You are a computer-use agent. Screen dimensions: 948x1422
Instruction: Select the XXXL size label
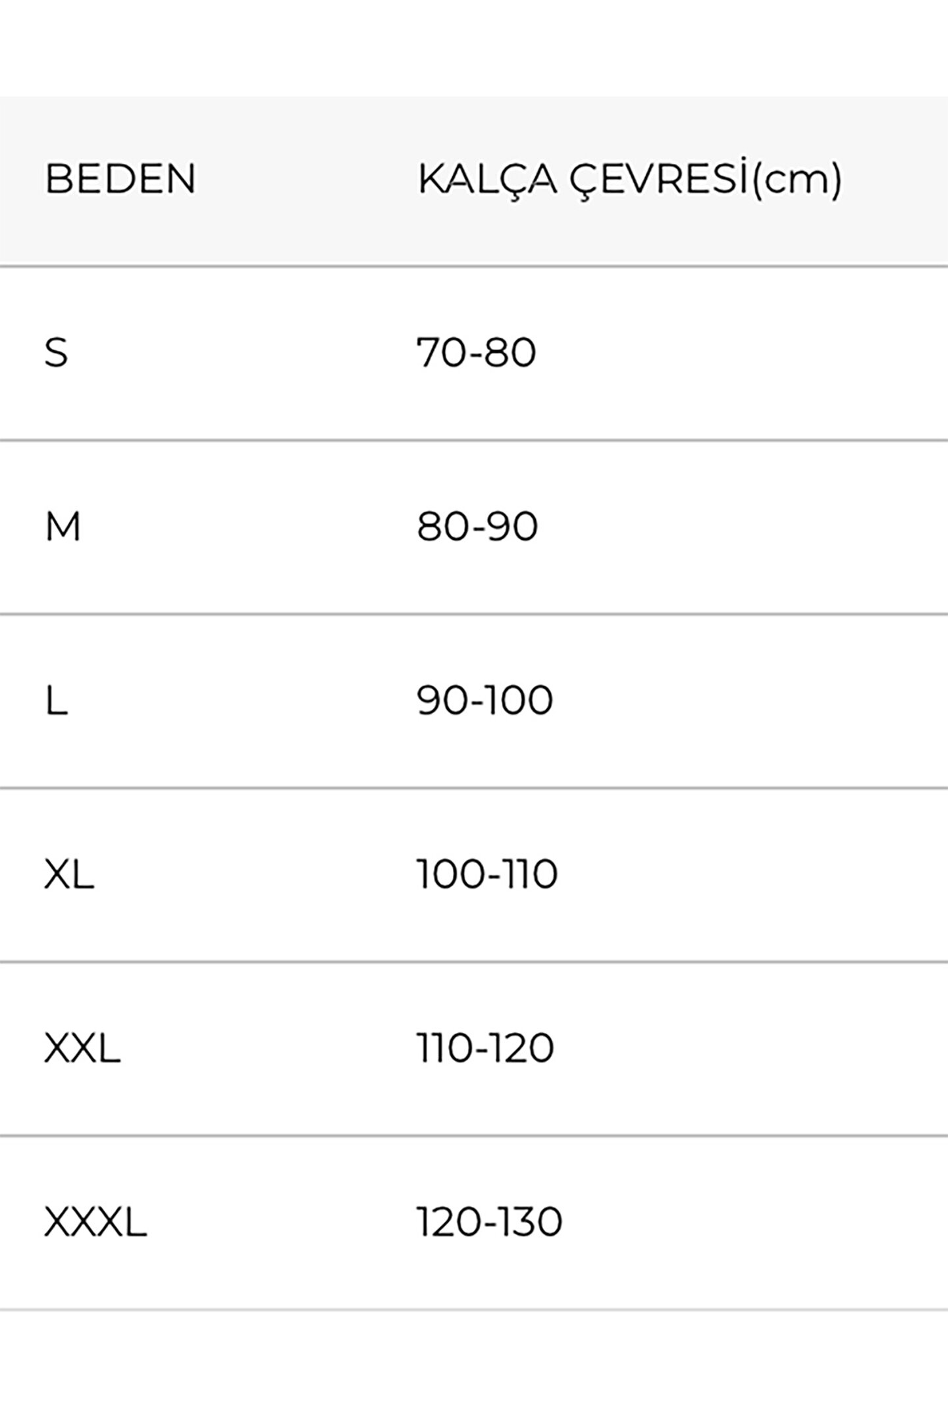95,1223
